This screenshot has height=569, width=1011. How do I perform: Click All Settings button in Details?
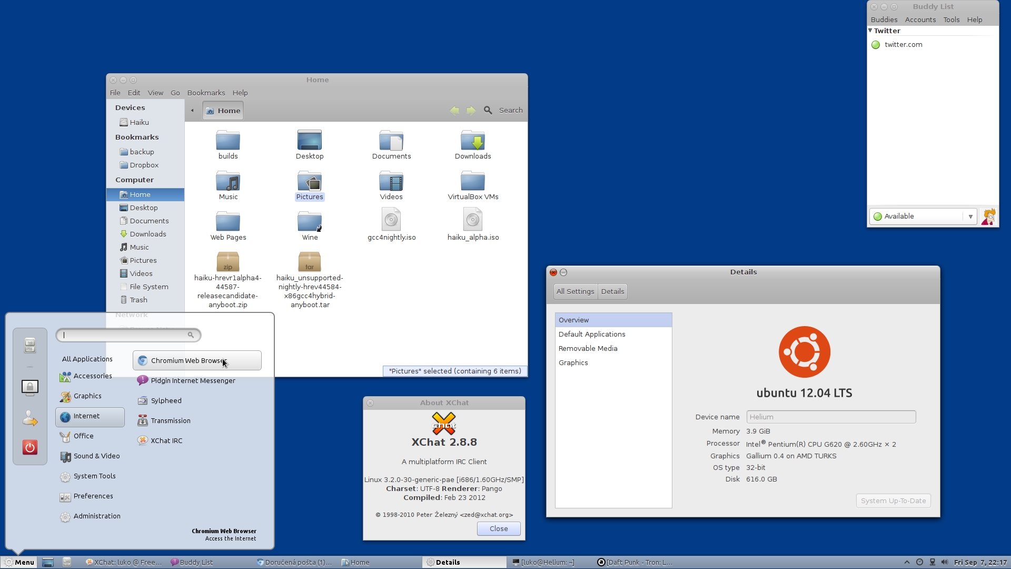[575, 291]
